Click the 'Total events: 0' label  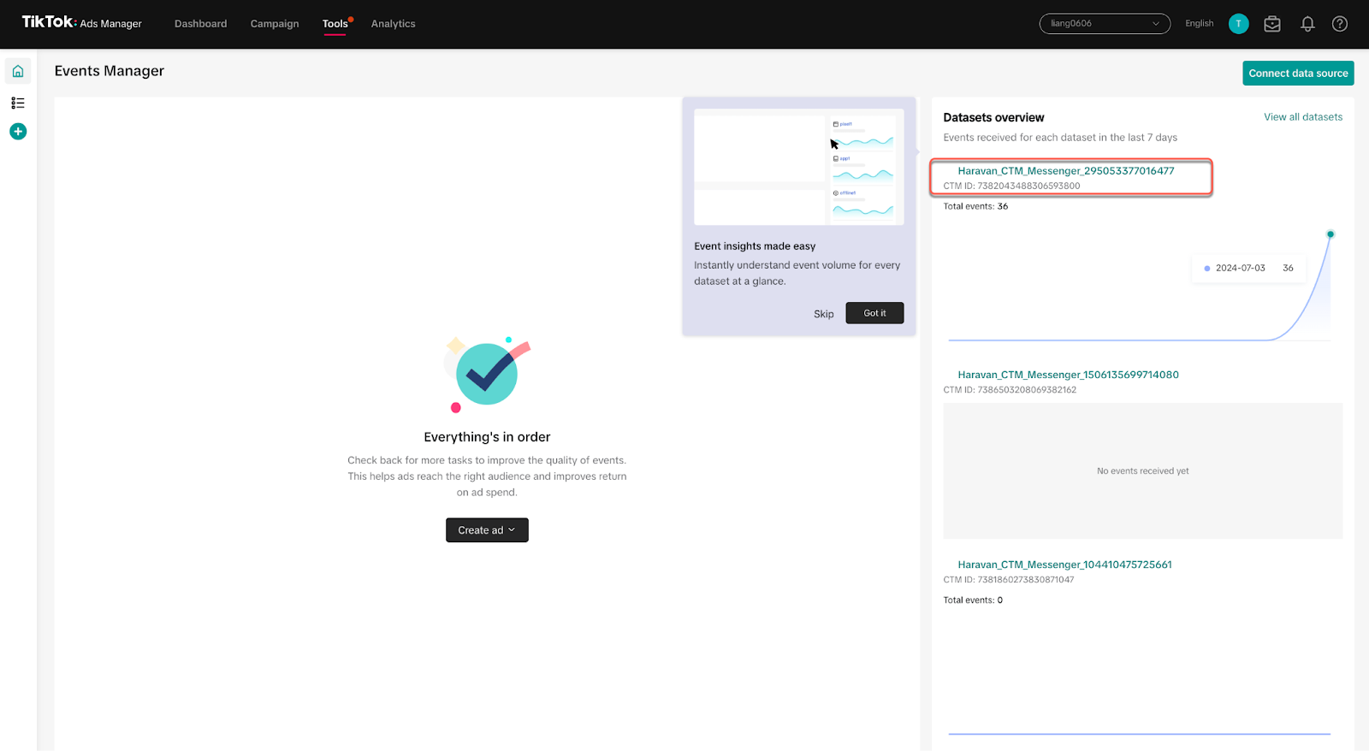(x=973, y=600)
